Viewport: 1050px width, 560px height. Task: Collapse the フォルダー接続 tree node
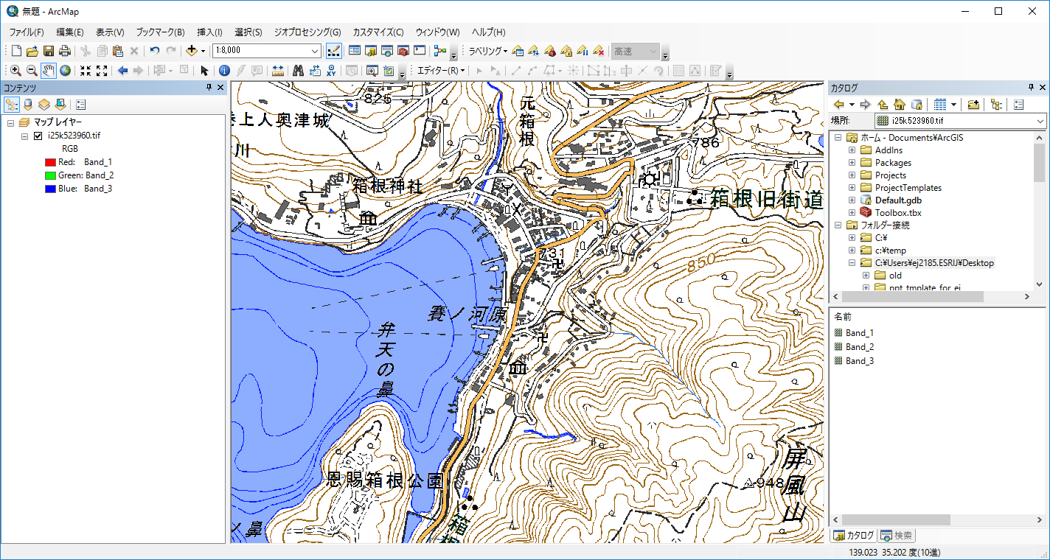point(838,224)
